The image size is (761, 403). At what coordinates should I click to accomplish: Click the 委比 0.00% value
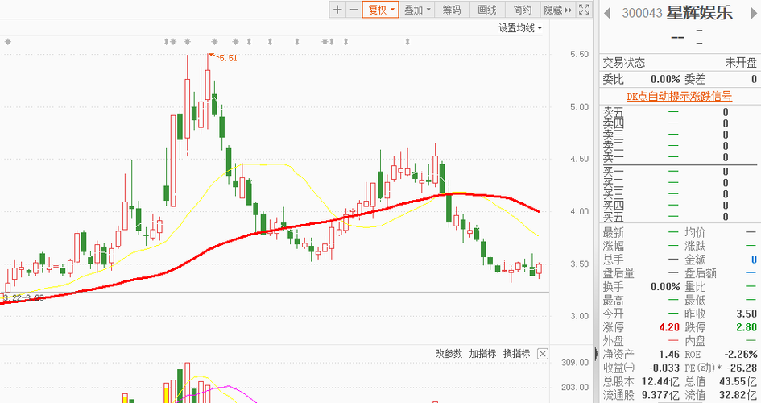(665, 79)
